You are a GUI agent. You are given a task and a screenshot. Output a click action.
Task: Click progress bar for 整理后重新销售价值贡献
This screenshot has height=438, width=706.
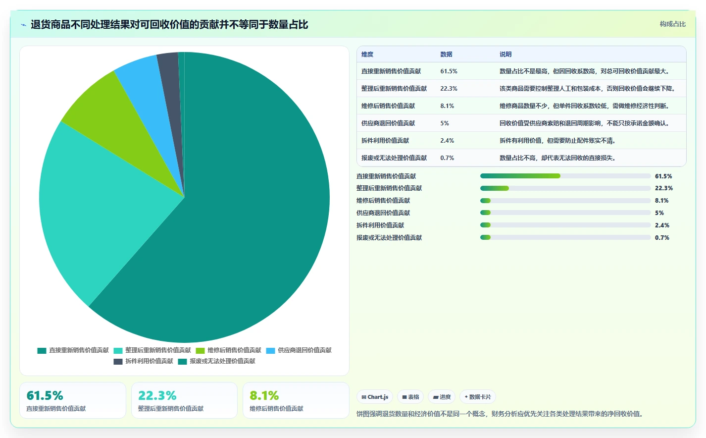coord(565,188)
